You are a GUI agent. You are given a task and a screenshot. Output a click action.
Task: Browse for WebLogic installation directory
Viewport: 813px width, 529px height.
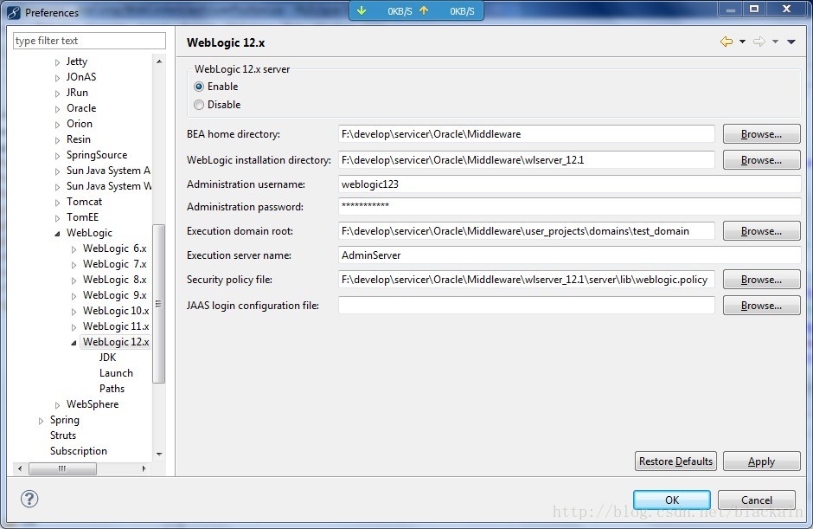[x=761, y=160]
